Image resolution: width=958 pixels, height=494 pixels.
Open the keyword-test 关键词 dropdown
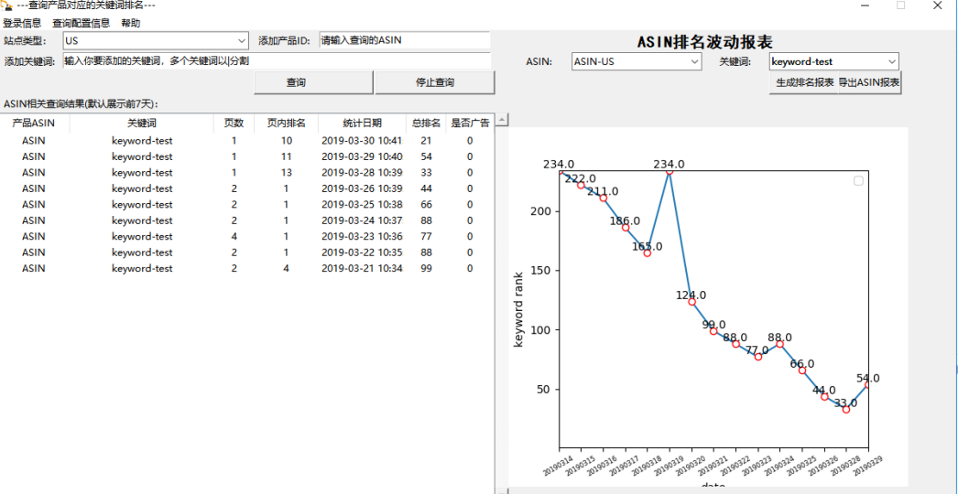tap(892, 62)
